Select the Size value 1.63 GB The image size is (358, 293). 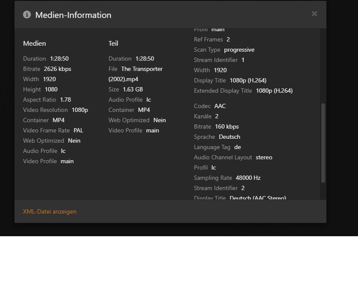coord(133,89)
